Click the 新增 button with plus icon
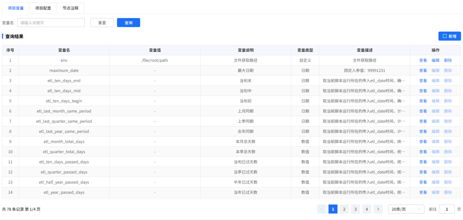Screen dimensions: 463x220 449,36
